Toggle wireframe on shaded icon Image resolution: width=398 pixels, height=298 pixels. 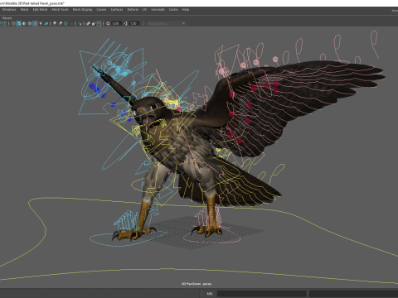pyautogui.click(x=30, y=23)
